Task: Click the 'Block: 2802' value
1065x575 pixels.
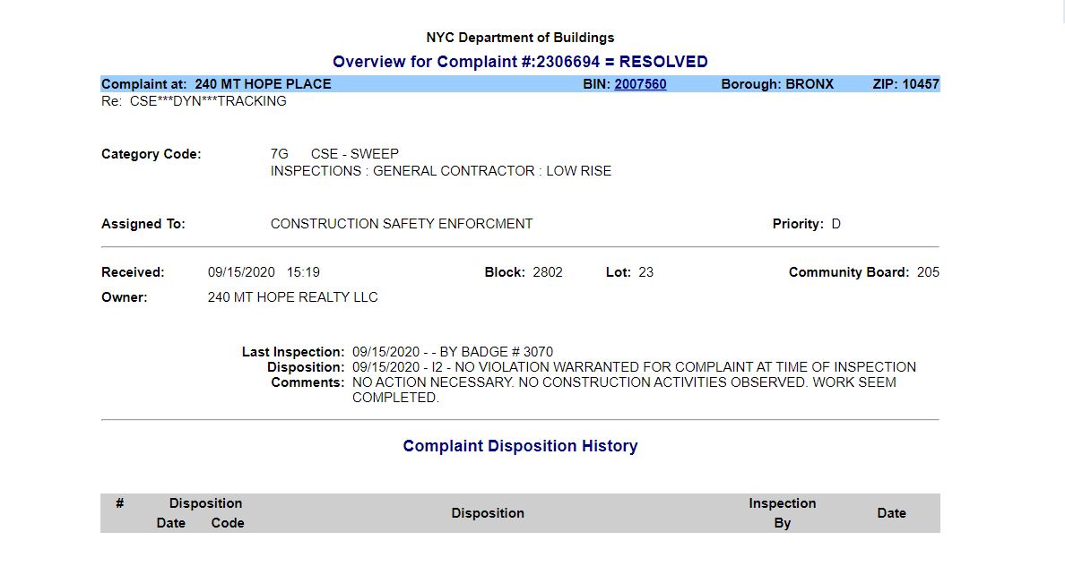Action: [x=524, y=272]
